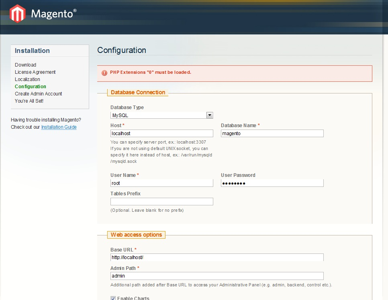
Task: Select the MySQL database type combo box
Action: pos(162,115)
